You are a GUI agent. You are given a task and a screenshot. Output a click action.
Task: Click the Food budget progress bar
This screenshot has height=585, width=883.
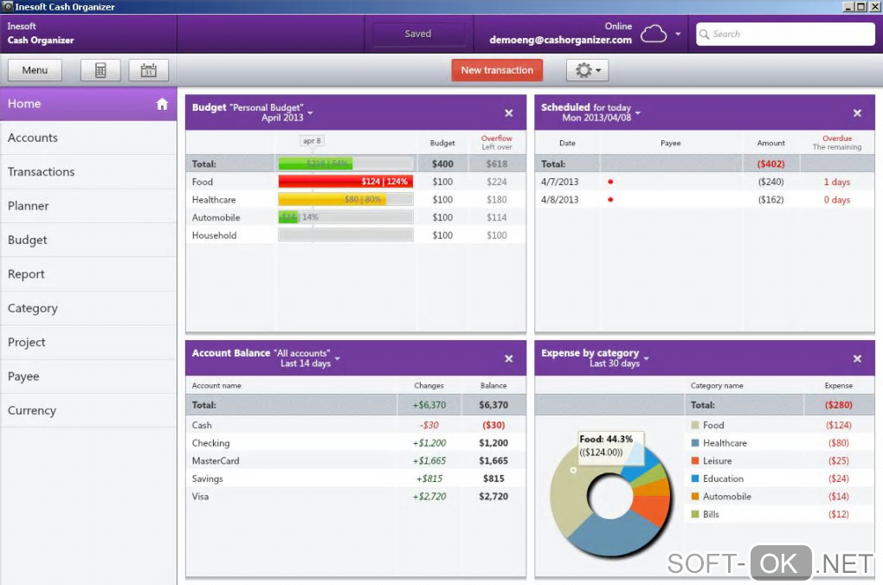coord(345,182)
